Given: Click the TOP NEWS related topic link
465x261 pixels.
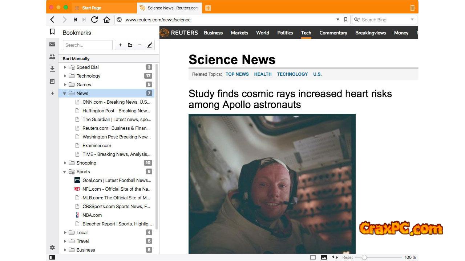Looking at the screenshot, I should (x=237, y=74).
